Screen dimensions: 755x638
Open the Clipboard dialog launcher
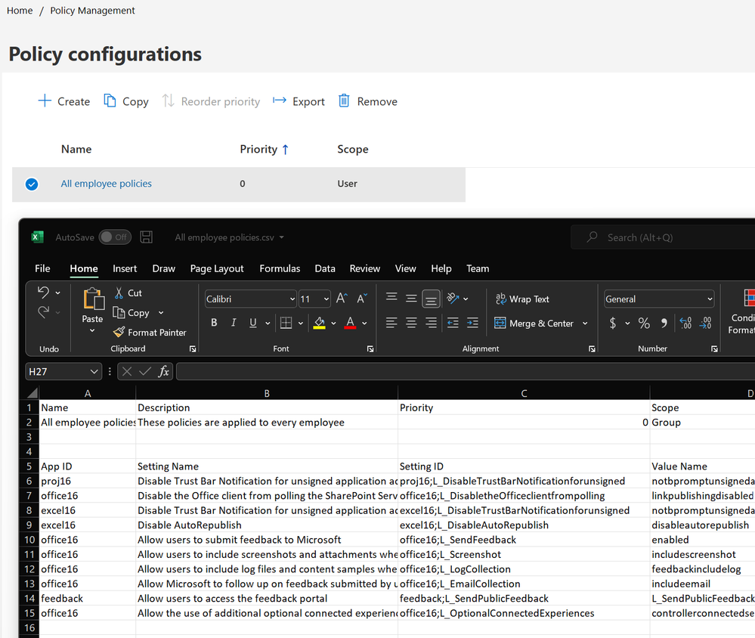point(193,348)
